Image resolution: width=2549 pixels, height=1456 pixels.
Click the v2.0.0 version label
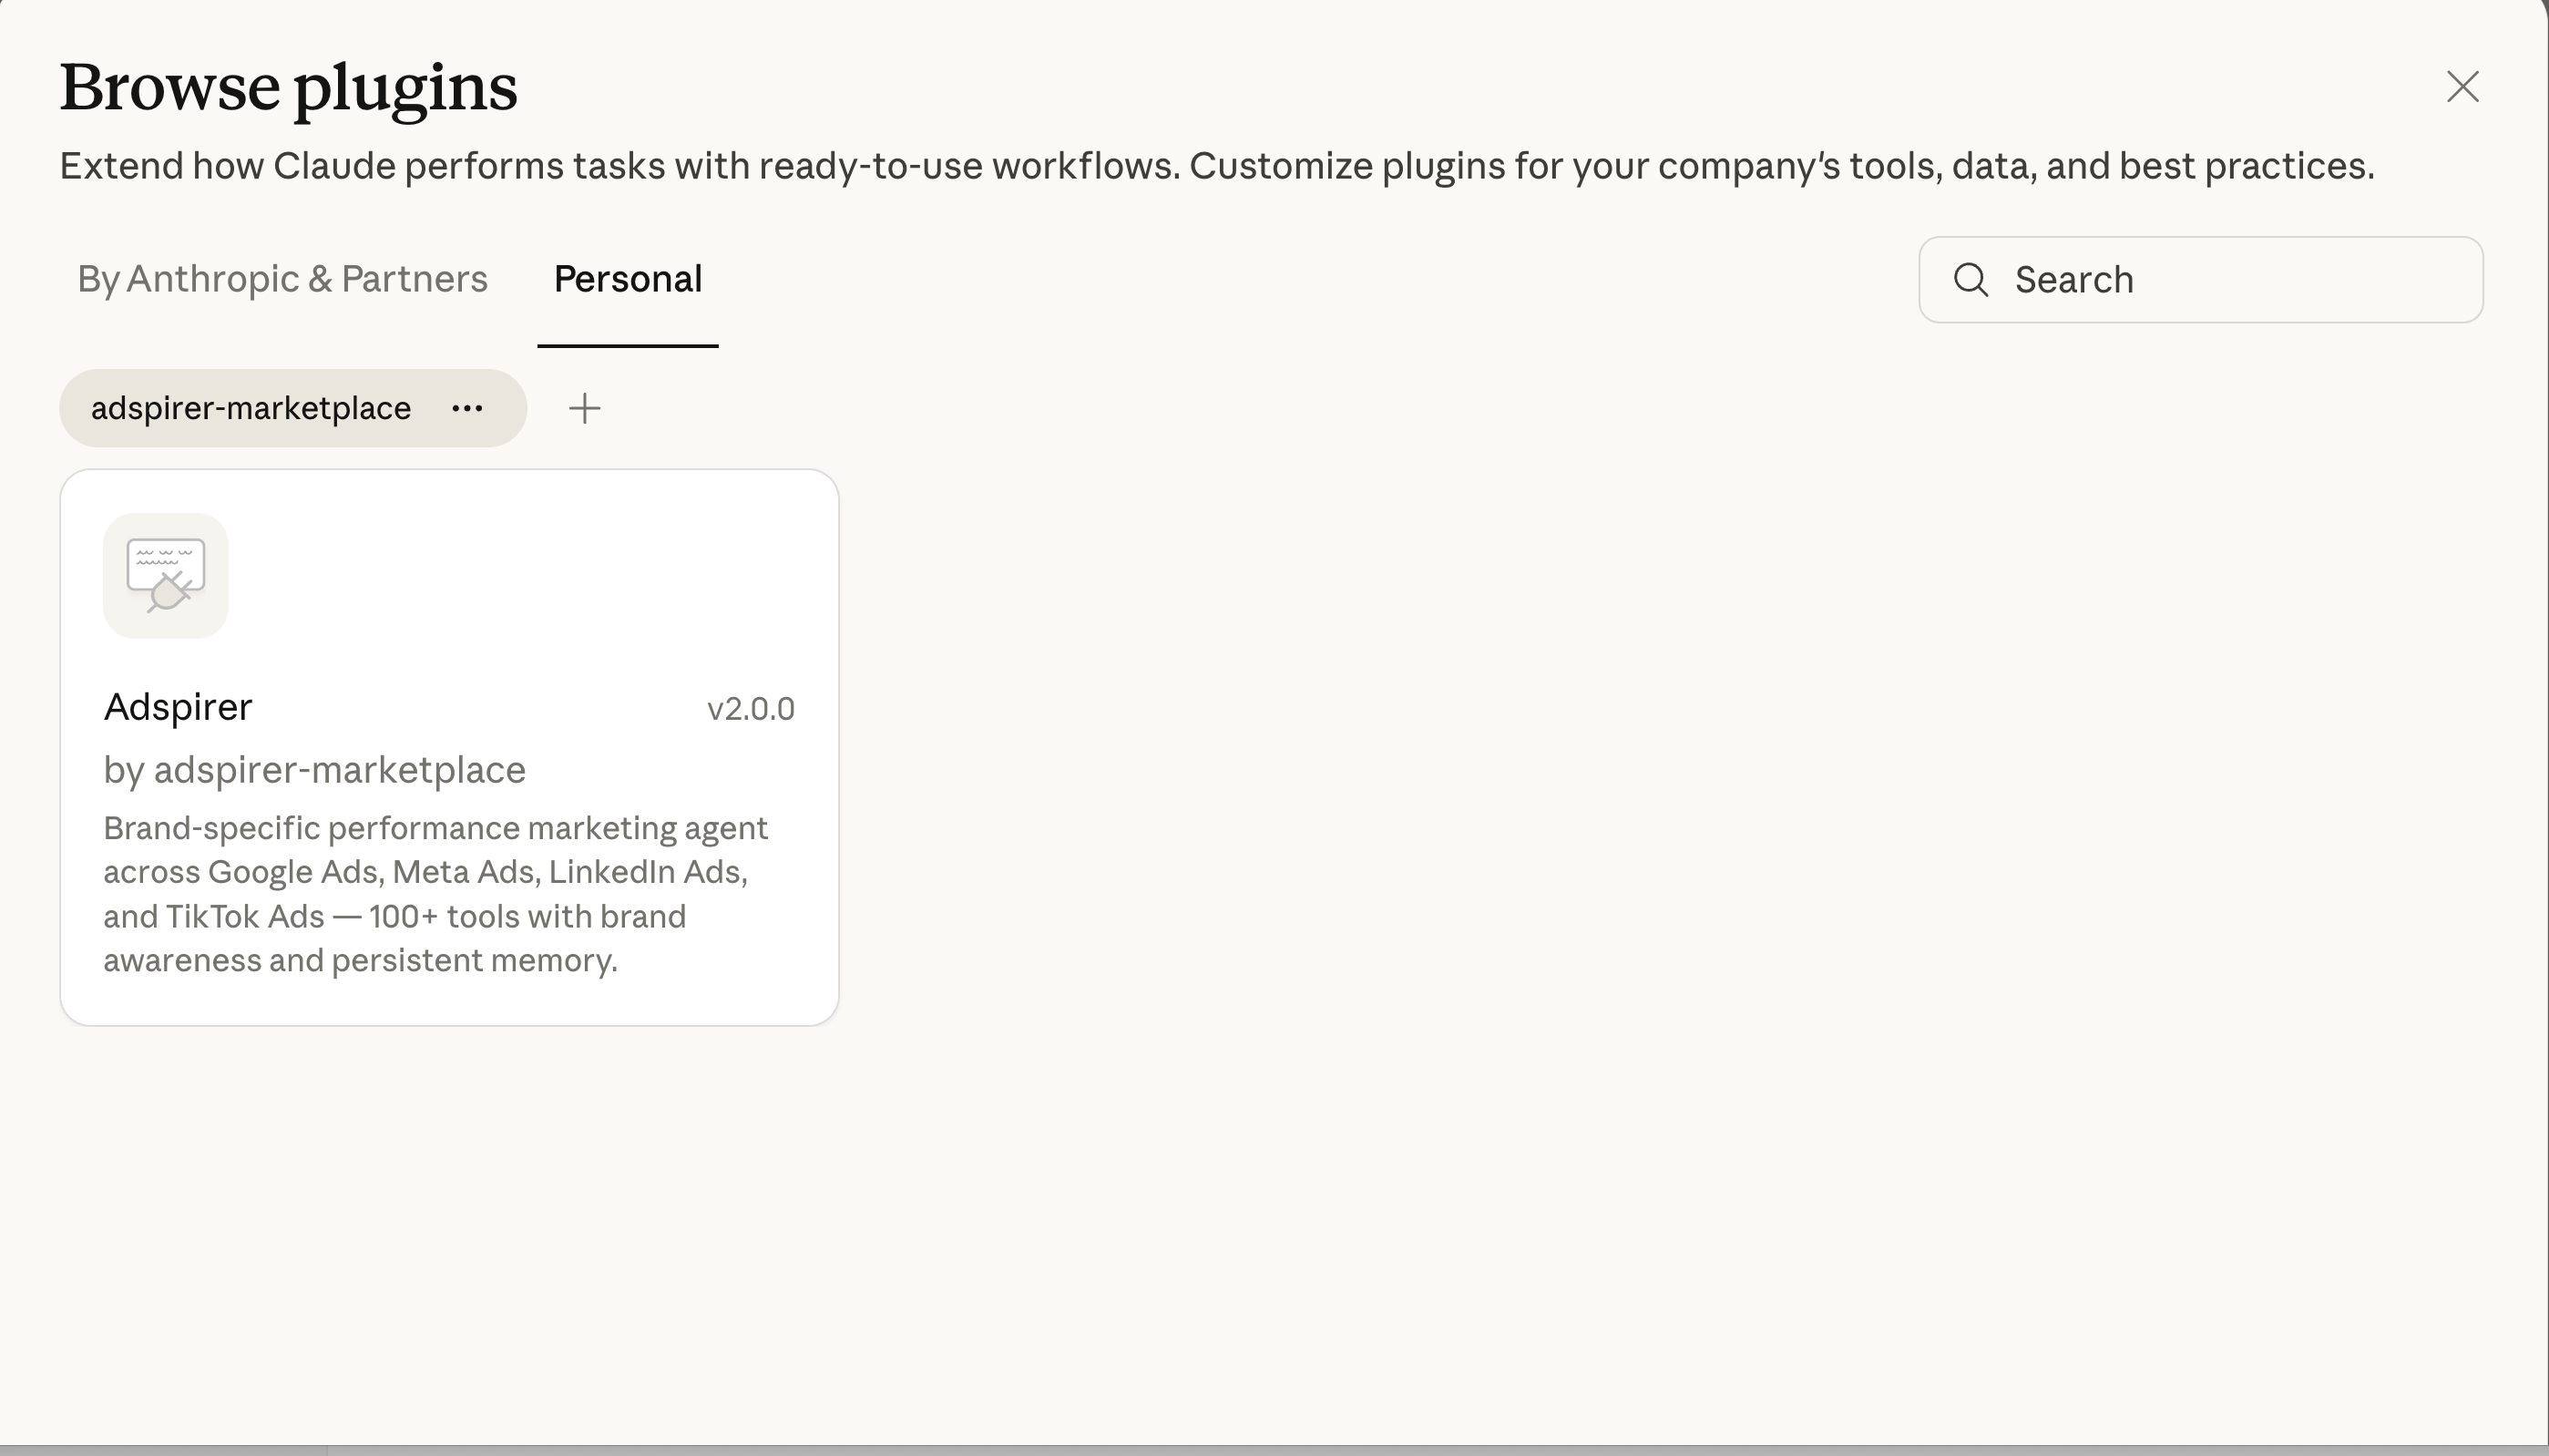pyautogui.click(x=751, y=708)
